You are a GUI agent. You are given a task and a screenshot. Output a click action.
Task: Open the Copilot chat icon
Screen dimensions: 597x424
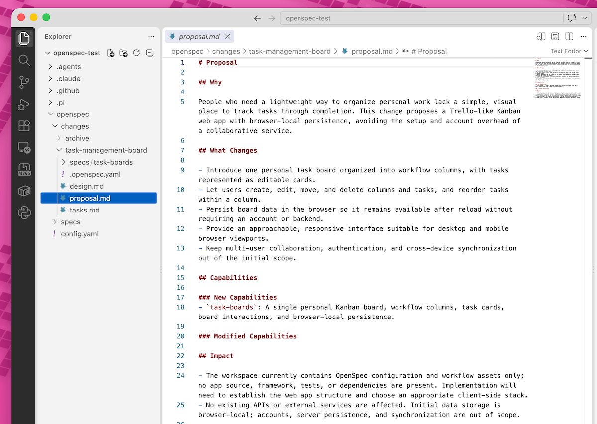(x=572, y=18)
